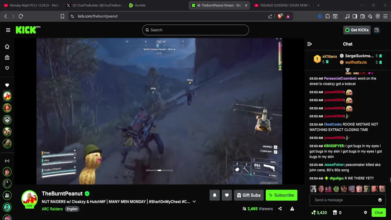
Task: Click Gift Subs button
Action: click(x=249, y=195)
